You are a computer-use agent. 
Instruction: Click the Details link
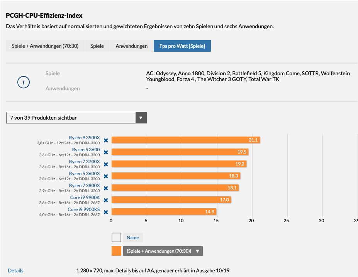[x=15, y=270]
